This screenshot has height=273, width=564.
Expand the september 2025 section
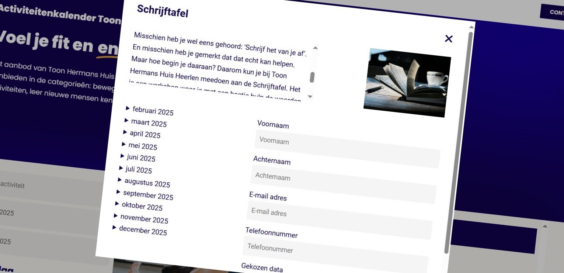145,194
